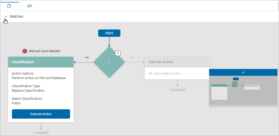Click the Public classification value
This screenshot has height=136, width=279.
pyautogui.click(x=16, y=103)
